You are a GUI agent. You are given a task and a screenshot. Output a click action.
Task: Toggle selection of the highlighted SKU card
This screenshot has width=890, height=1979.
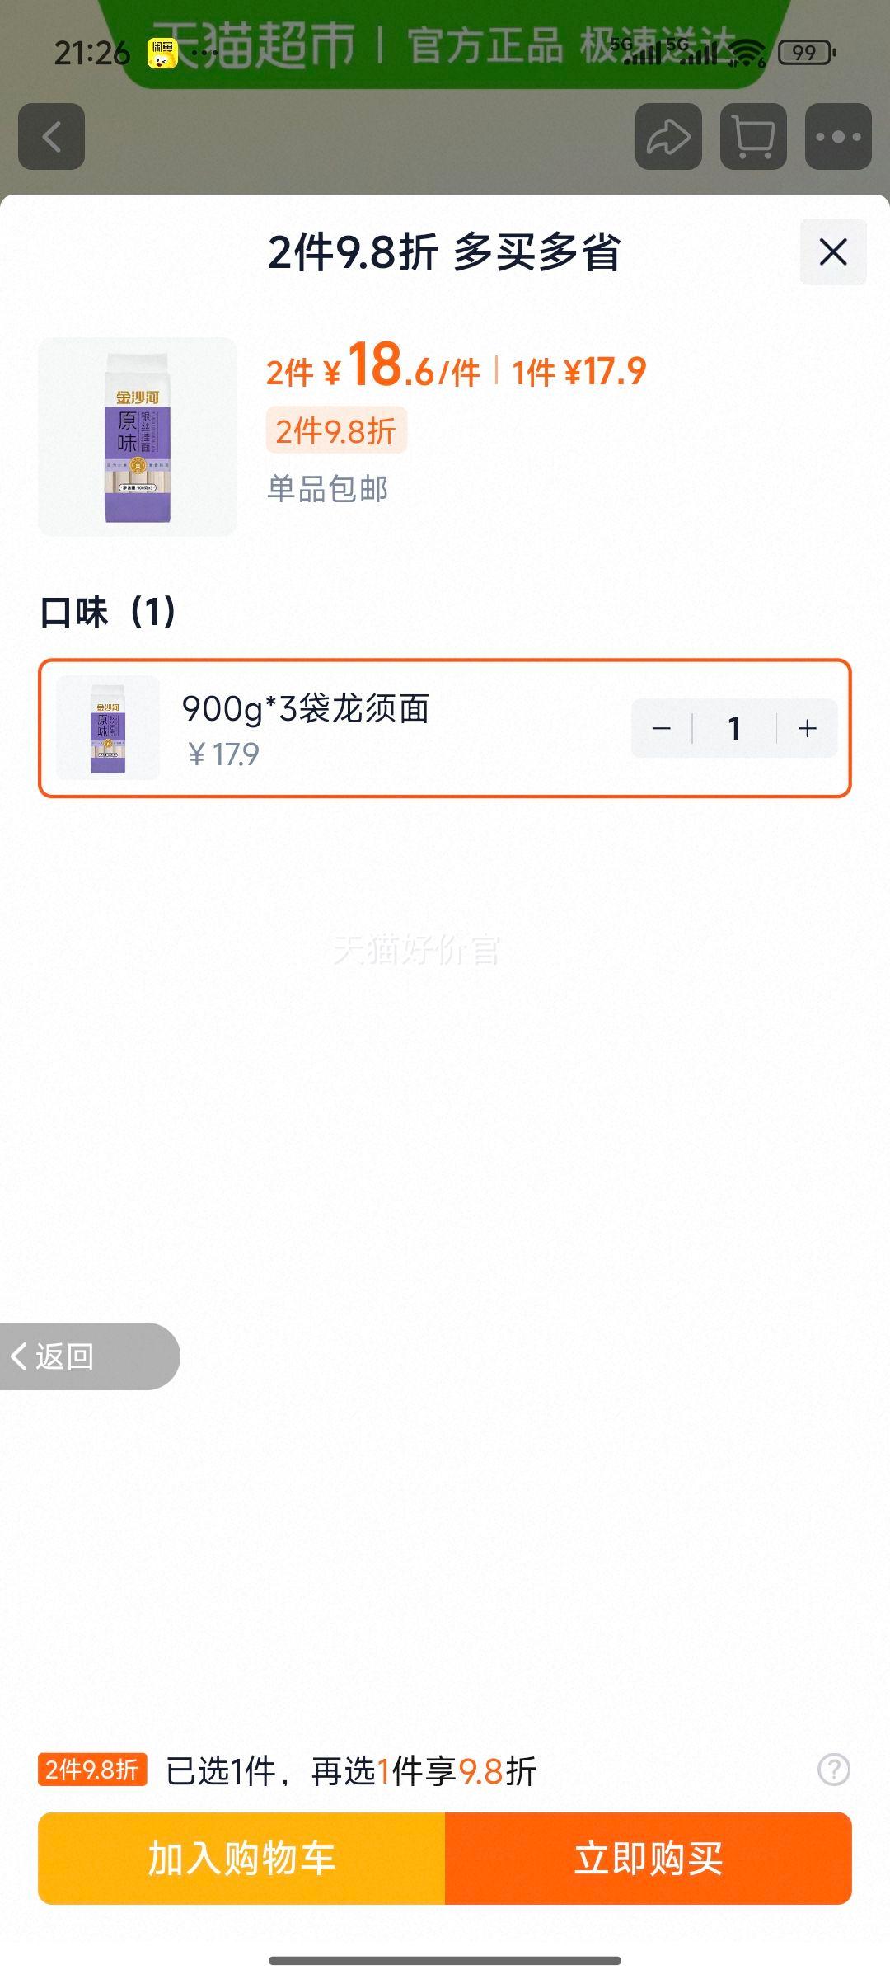(x=445, y=727)
